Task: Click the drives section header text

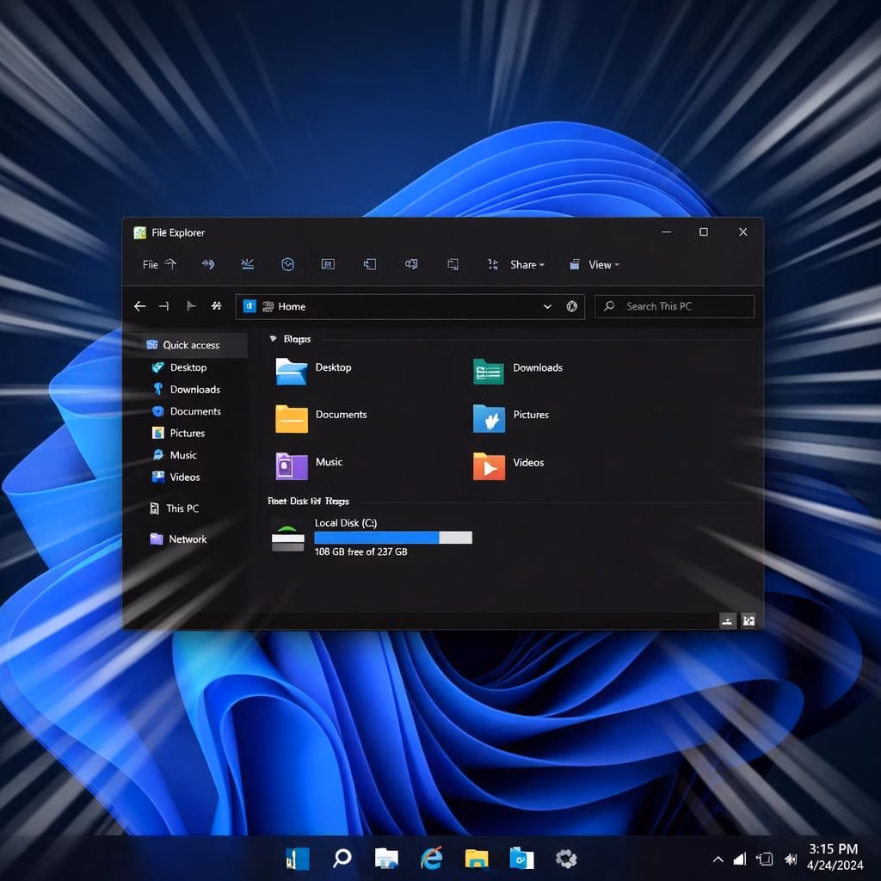Action: coord(308,502)
